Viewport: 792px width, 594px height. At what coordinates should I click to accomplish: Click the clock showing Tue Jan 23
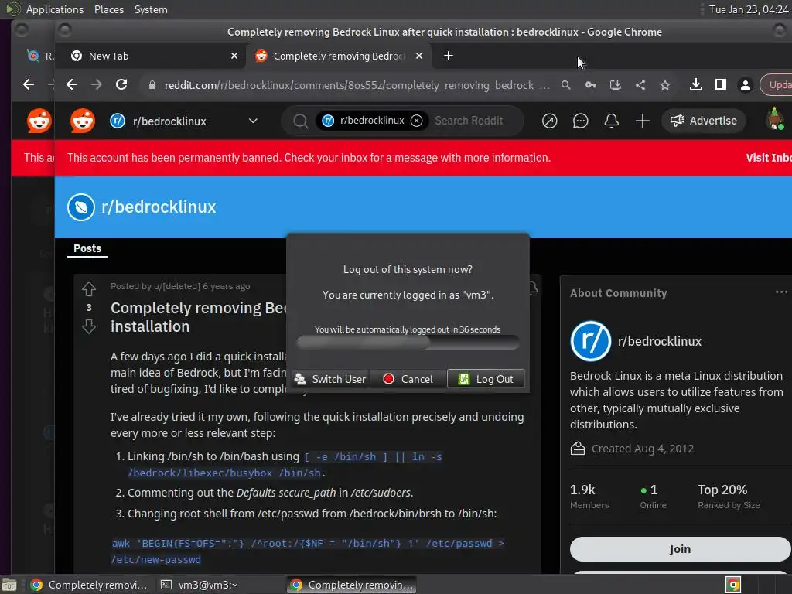coord(748,9)
